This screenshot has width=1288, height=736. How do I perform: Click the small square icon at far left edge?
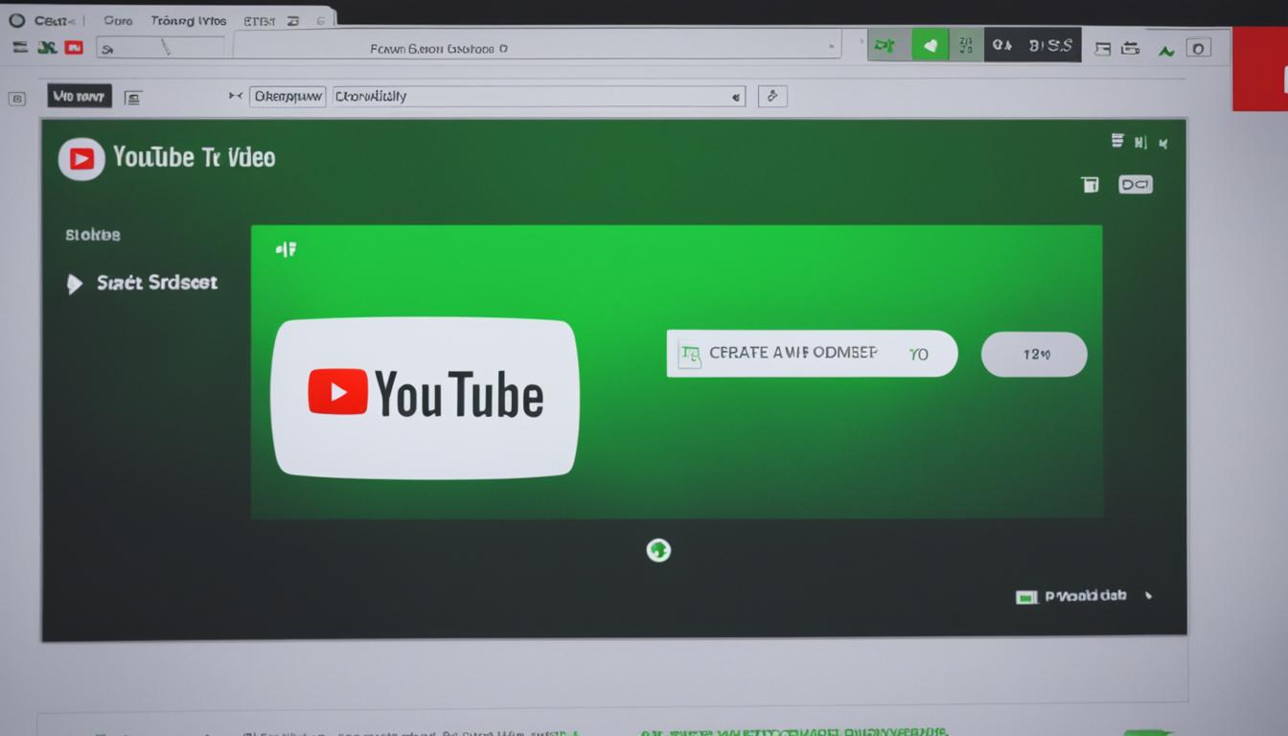[x=16, y=98]
